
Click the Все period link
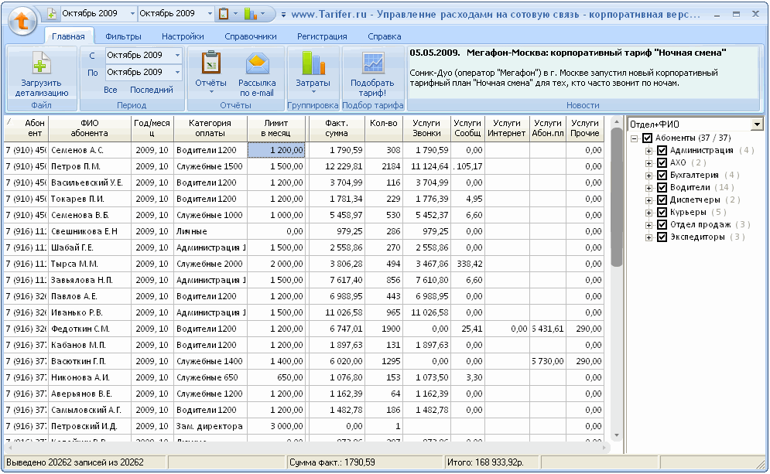(x=111, y=90)
